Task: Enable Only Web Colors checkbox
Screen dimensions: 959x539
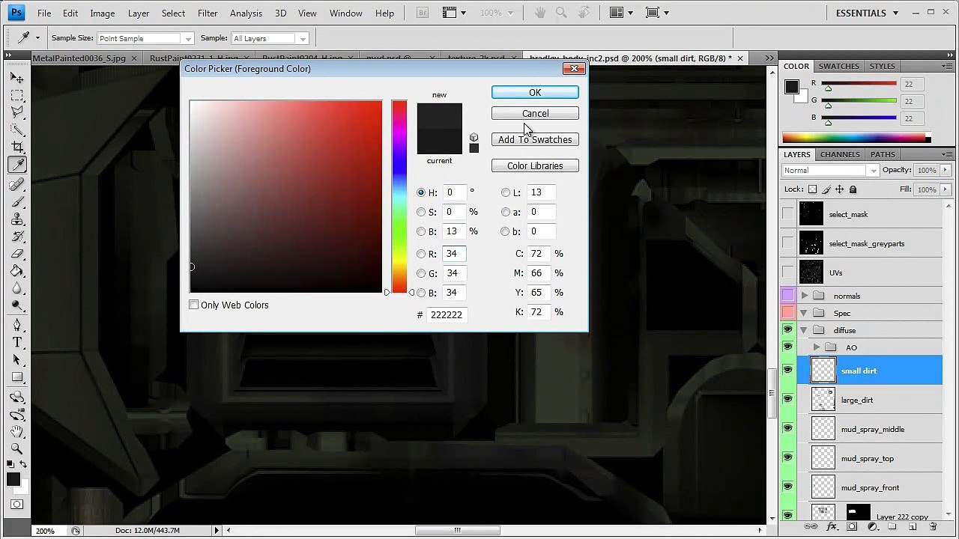Action: 194,305
